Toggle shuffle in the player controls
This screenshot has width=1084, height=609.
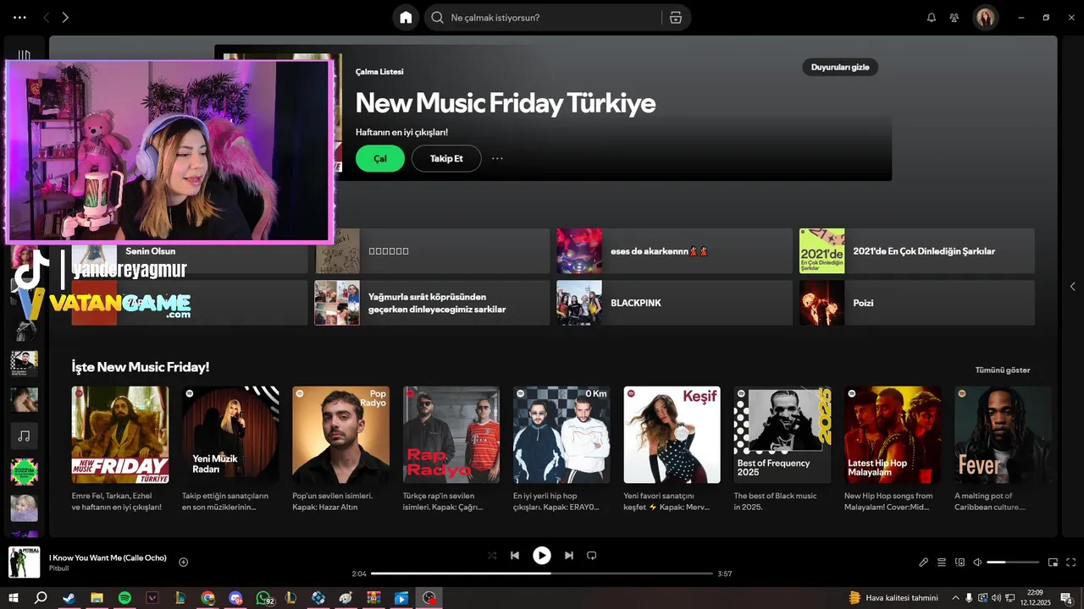point(492,555)
